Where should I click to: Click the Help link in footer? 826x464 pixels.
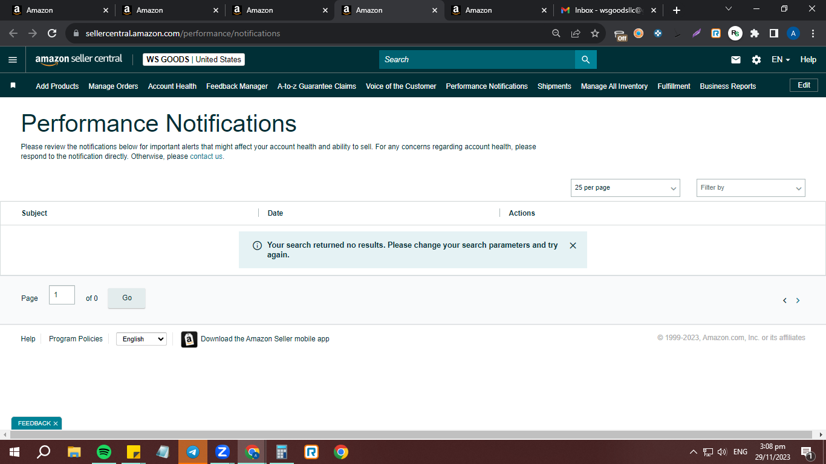click(28, 339)
